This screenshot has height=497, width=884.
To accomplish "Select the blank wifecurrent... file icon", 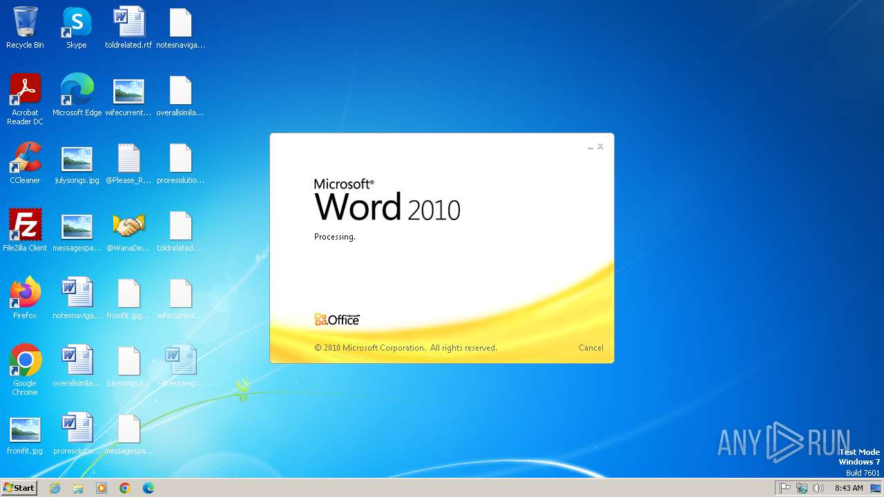I will pyautogui.click(x=180, y=298).
